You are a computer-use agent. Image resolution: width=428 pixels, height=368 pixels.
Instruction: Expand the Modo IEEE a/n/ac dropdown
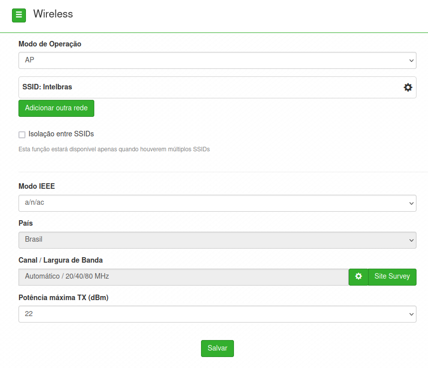(x=217, y=203)
